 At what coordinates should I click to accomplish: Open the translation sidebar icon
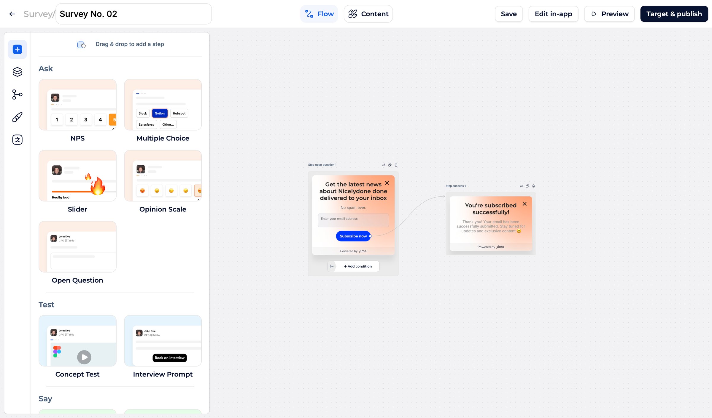pos(18,140)
